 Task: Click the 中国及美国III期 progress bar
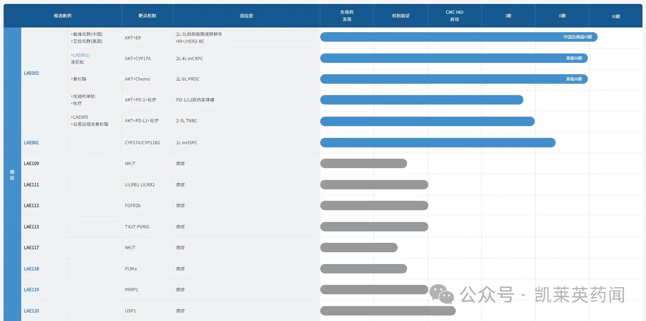tap(459, 37)
